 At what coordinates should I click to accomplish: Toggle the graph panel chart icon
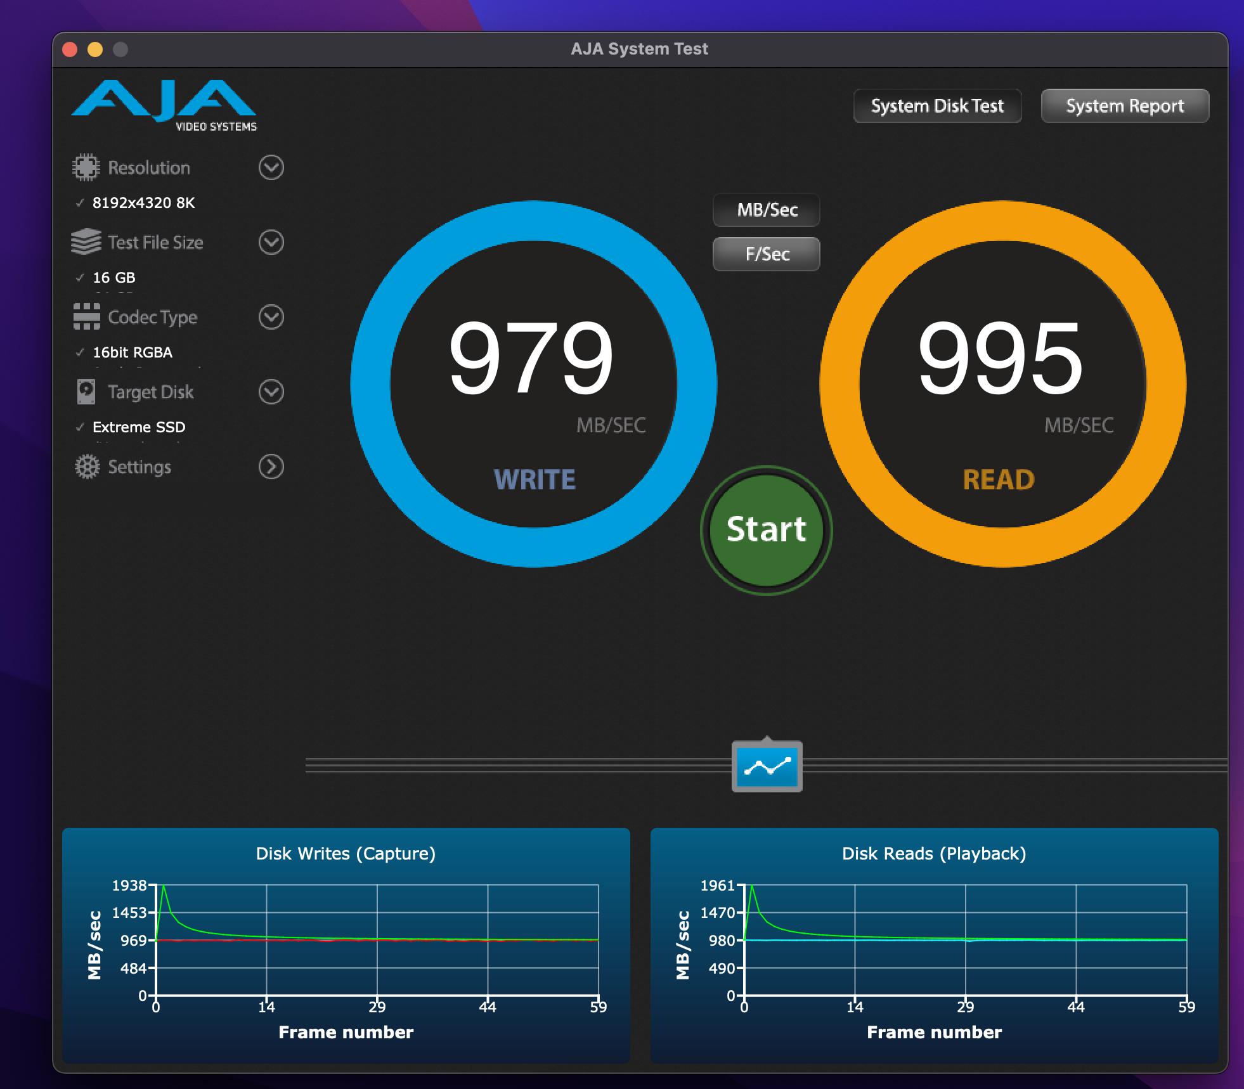767,766
